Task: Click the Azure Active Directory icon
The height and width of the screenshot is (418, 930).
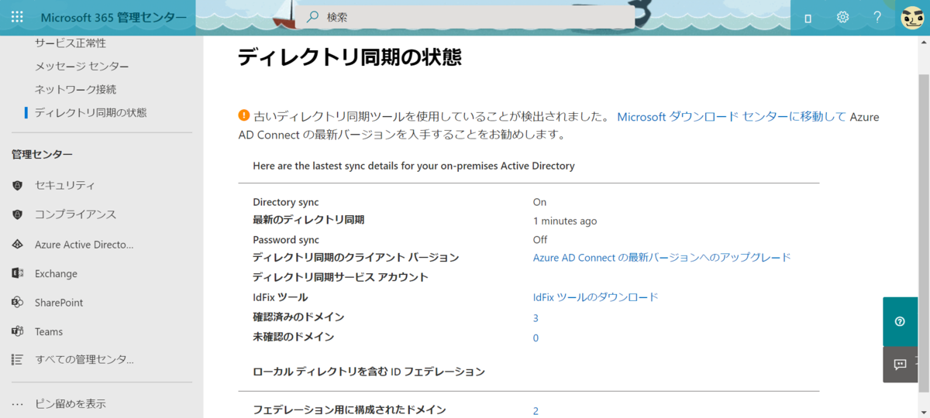Action: coord(17,245)
